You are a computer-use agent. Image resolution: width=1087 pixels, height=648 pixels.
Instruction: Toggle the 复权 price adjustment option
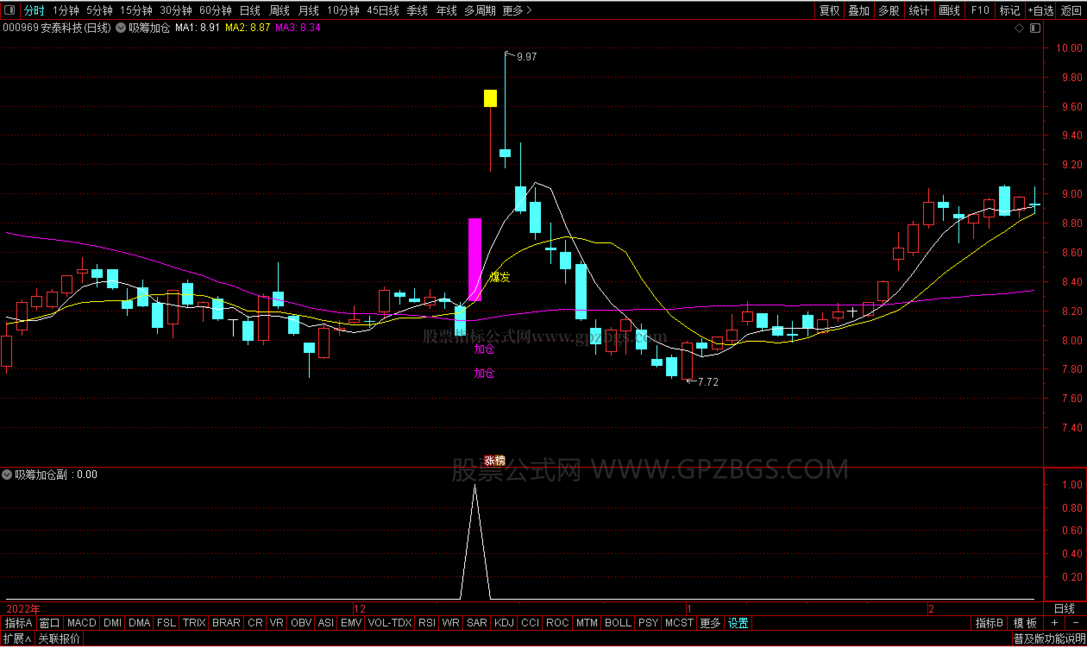[829, 10]
